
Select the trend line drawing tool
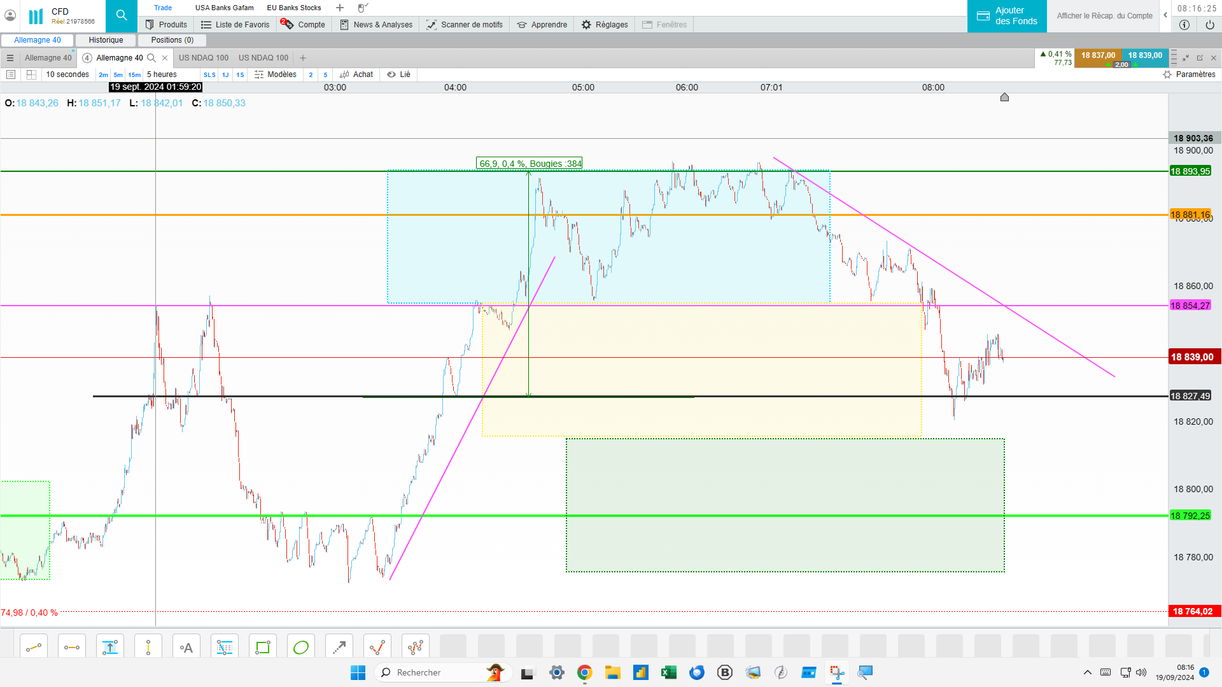click(x=34, y=648)
